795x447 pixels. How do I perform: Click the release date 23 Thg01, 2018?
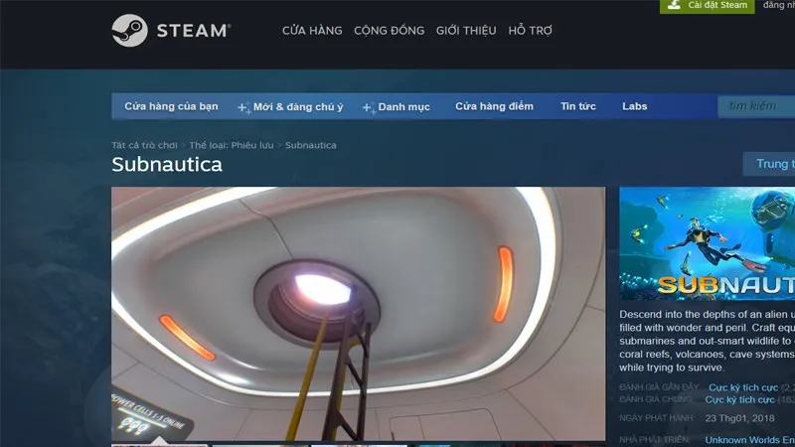point(739,418)
